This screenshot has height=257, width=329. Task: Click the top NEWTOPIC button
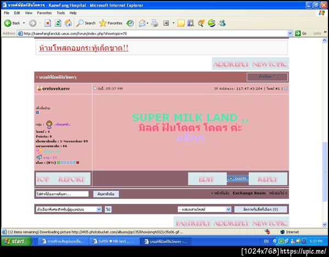(270, 64)
